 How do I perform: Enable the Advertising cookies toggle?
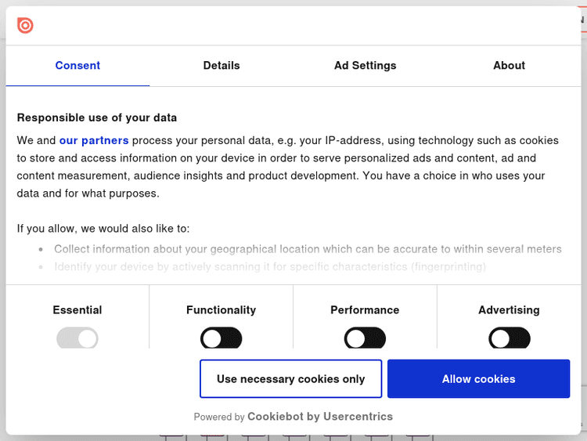tap(509, 338)
